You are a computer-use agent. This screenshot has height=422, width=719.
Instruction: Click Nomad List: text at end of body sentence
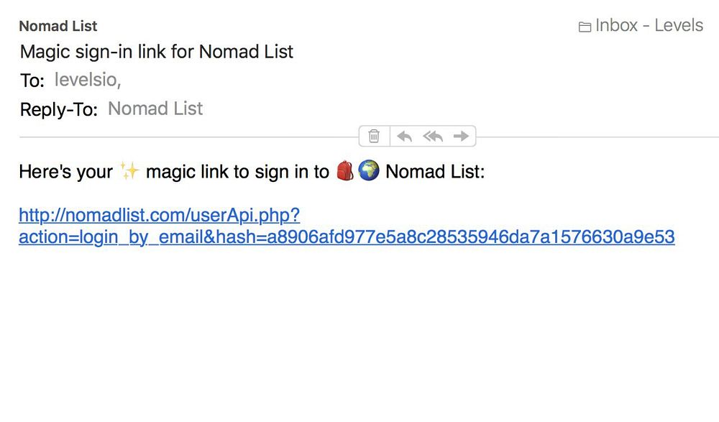pos(435,172)
